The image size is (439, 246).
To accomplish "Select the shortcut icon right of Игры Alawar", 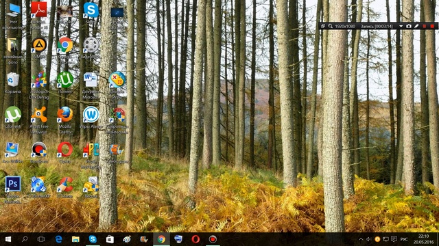I will (117, 120).
